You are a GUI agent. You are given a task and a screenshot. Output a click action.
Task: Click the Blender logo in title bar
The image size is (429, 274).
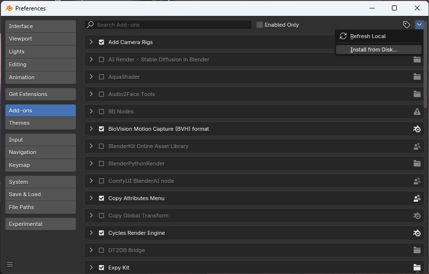[9, 8]
